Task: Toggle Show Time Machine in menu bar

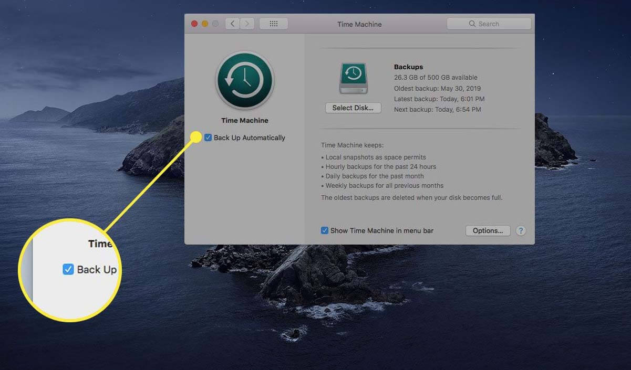Action: [325, 230]
